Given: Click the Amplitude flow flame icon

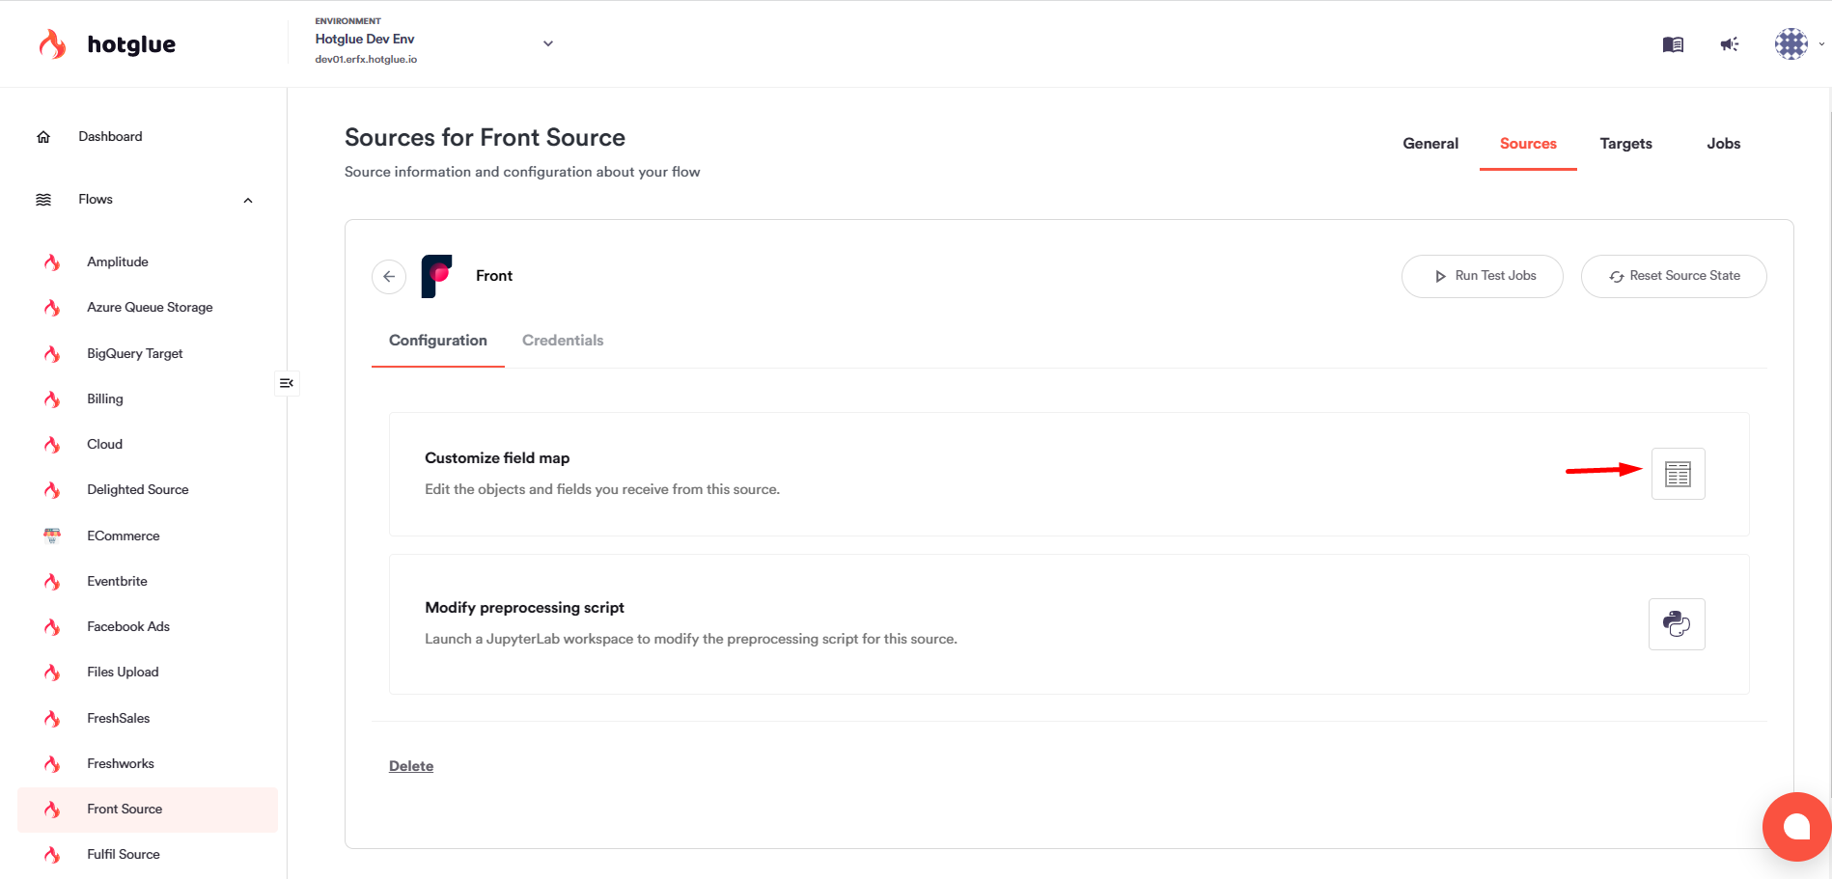Looking at the screenshot, I should [52, 262].
